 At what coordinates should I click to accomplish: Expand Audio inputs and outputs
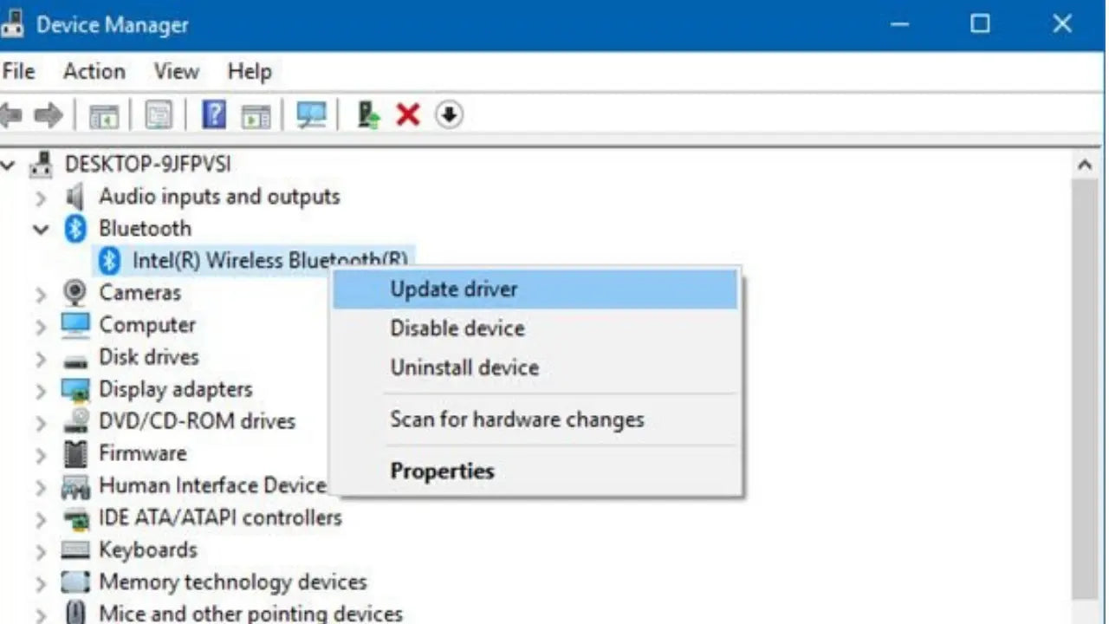pyautogui.click(x=40, y=198)
